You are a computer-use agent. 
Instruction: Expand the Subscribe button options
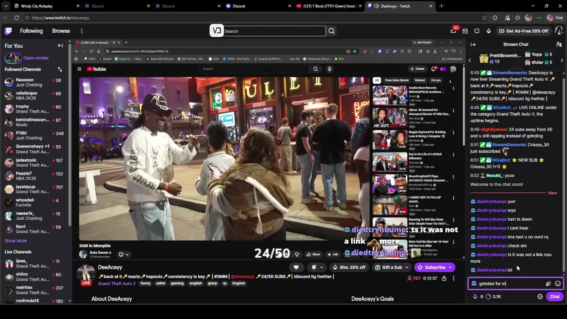[450, 267]
